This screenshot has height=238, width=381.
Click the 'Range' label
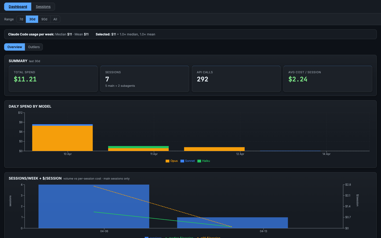click(9, 19)
